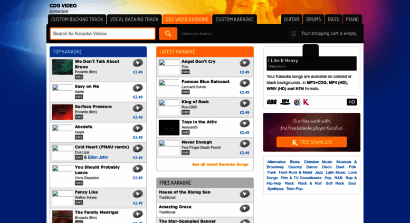This screenshot has height=223, width=410.
Task: Play Amazing Grace free karaoke
Action: click(245, 208)
